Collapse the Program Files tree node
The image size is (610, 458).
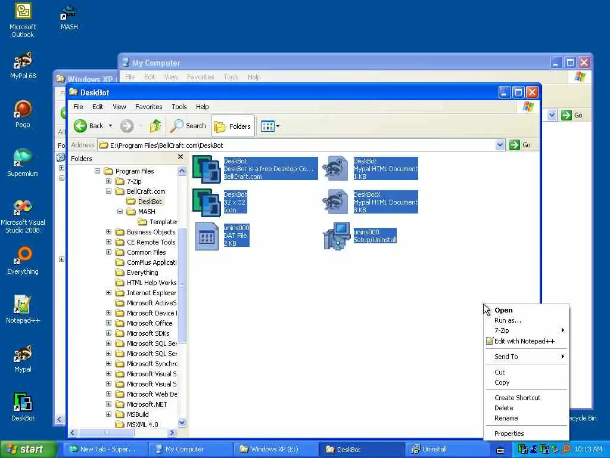coord(97,171)
